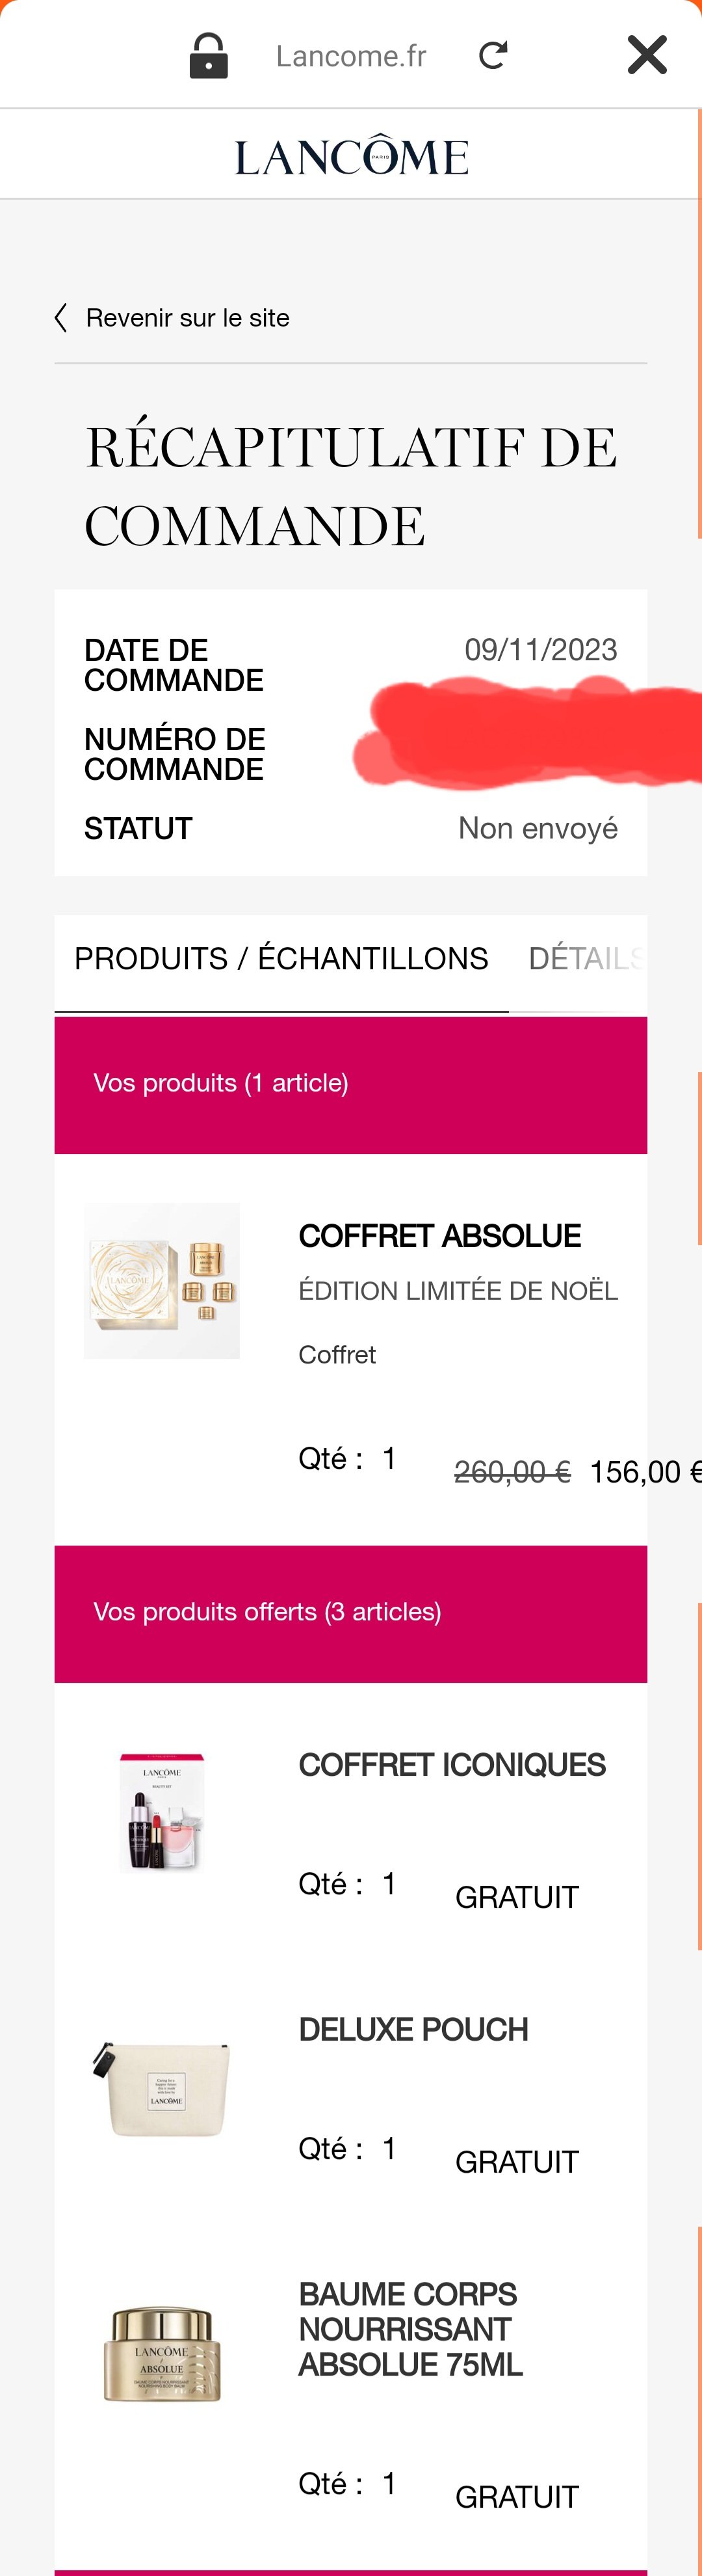702x2576 pixels.
Task: Tap the Lancôme Paris logo
Action: click(x=352, y=156)
